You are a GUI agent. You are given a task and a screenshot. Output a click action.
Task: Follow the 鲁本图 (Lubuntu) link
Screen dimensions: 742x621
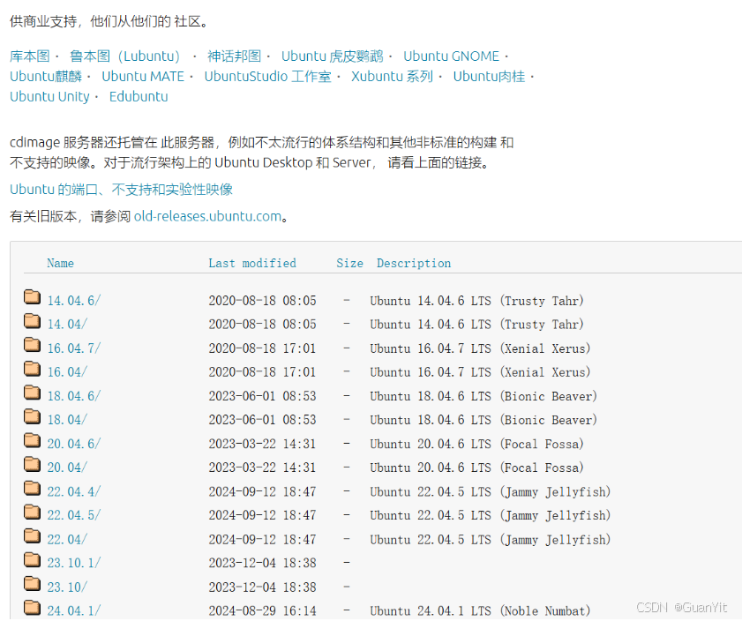[x=125, y=56]
